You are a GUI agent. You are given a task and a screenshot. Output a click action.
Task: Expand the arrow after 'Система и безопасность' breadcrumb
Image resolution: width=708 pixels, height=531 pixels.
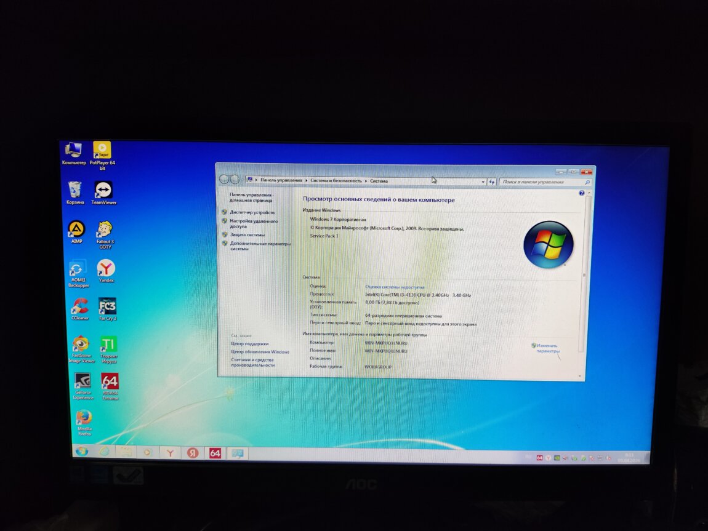coord(366,181)
